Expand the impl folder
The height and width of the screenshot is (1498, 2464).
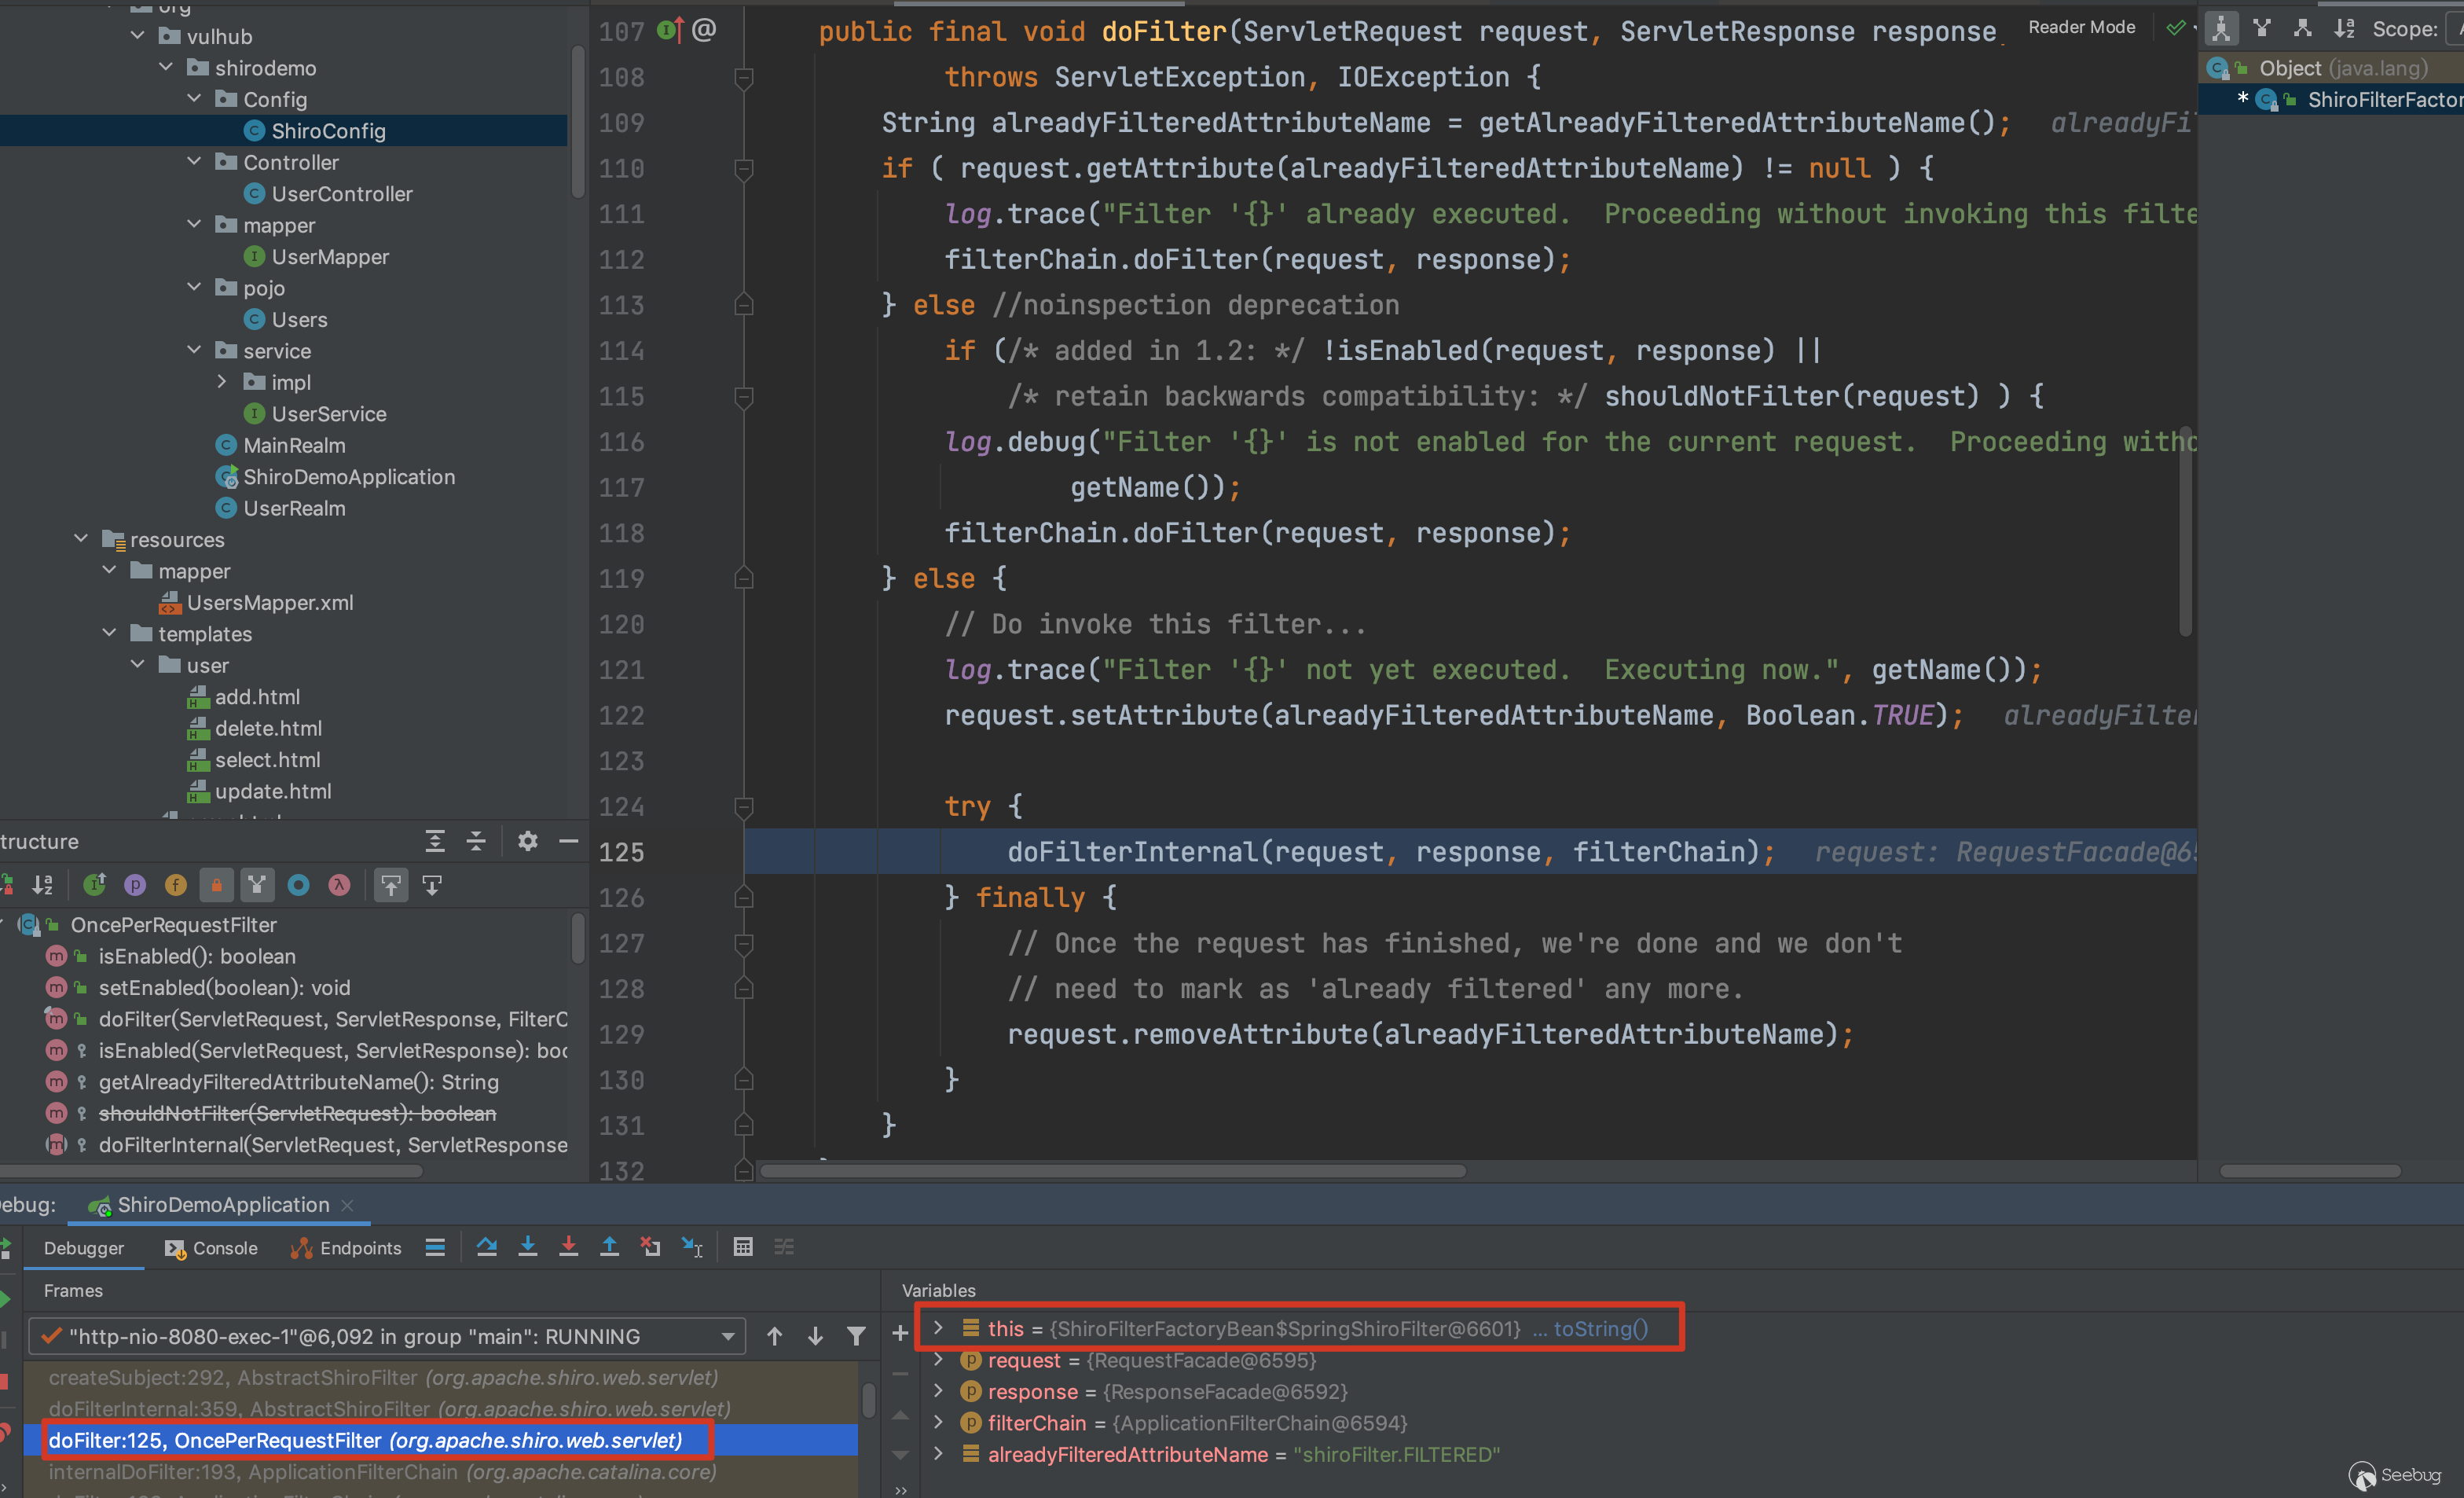coord(222,382)
